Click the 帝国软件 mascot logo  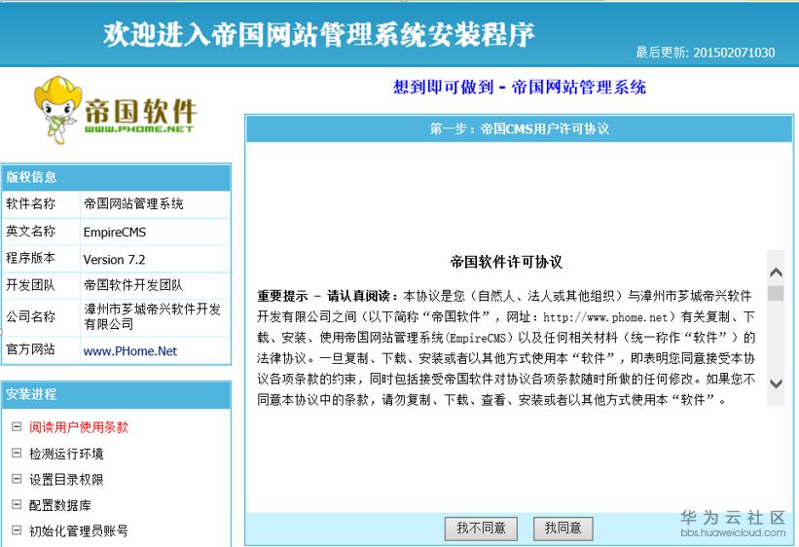click(115, 110)
